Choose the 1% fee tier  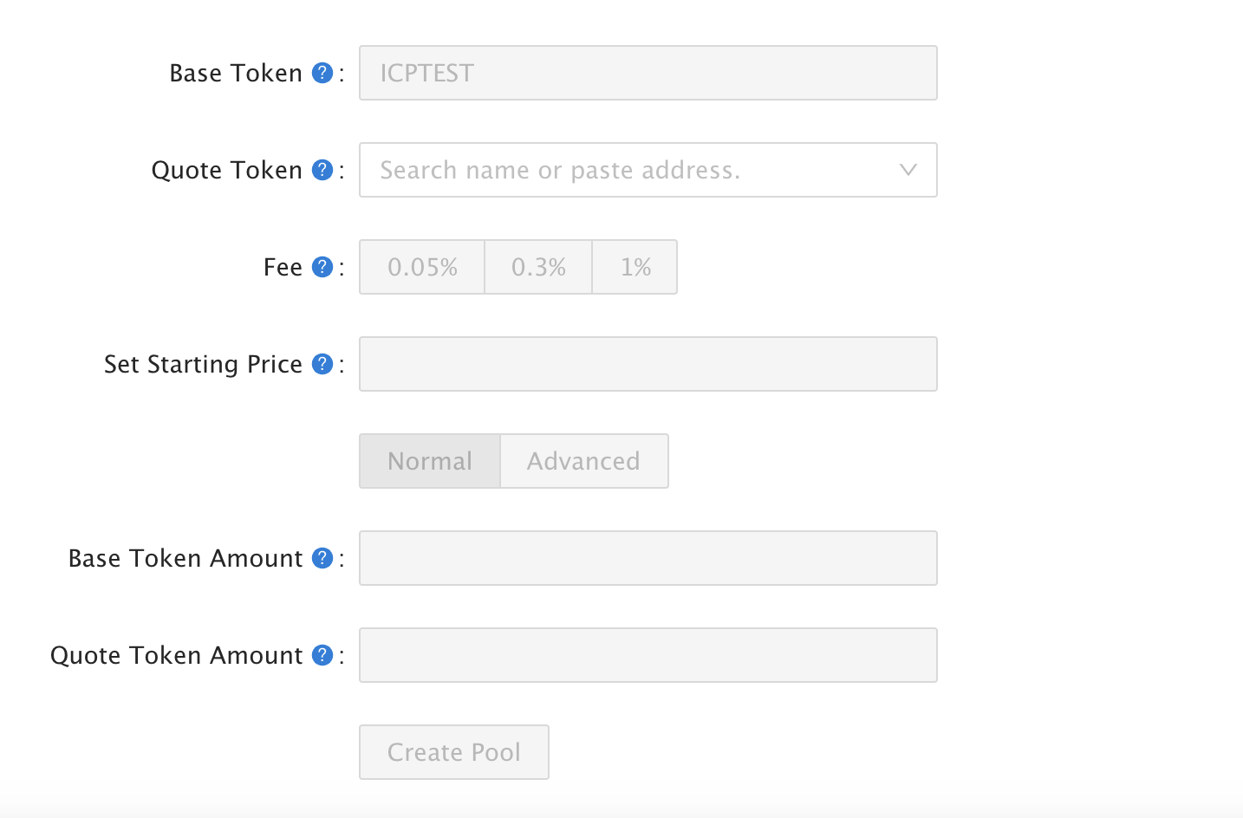635,267
